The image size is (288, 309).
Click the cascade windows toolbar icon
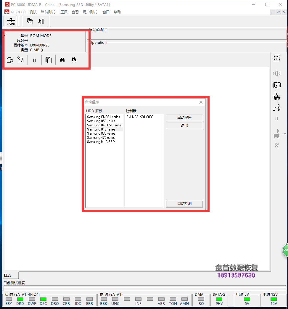(30, 21)
